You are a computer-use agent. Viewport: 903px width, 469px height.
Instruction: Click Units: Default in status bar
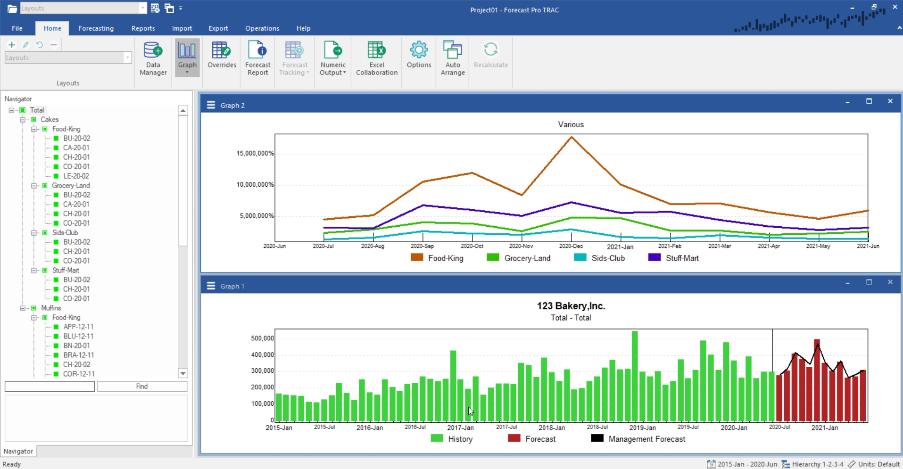pyautogui.click(x=879, y=464)
